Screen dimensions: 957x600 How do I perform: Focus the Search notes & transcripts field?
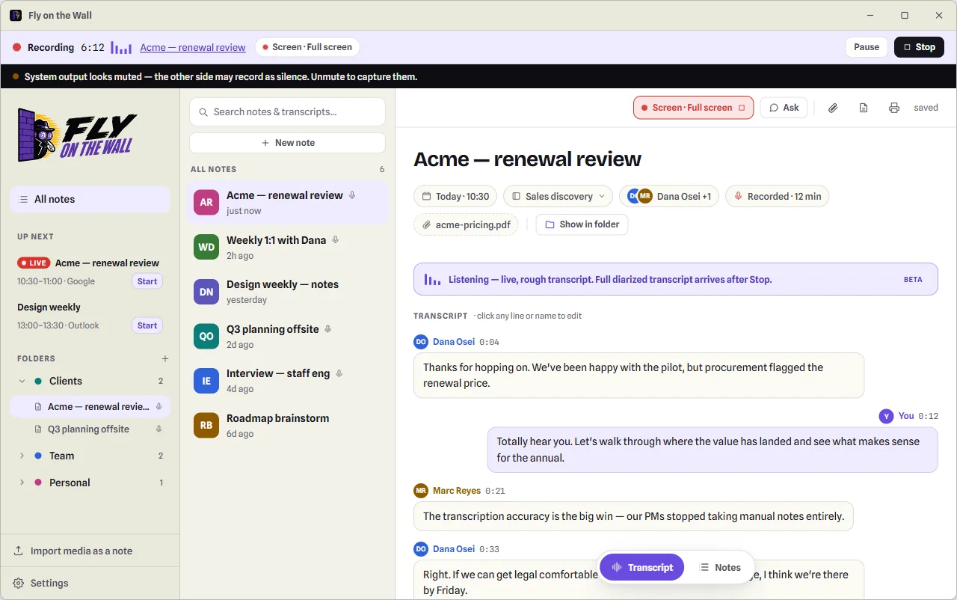287,112
